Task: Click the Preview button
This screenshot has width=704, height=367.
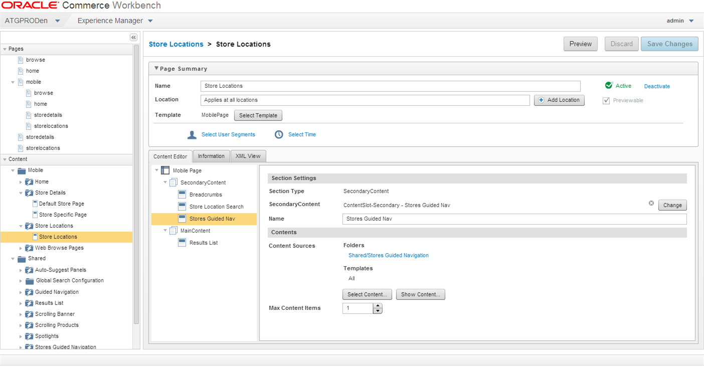Action: [x=581, y=44]
